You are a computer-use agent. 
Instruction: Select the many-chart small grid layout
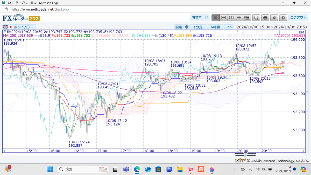coord(247,18)
